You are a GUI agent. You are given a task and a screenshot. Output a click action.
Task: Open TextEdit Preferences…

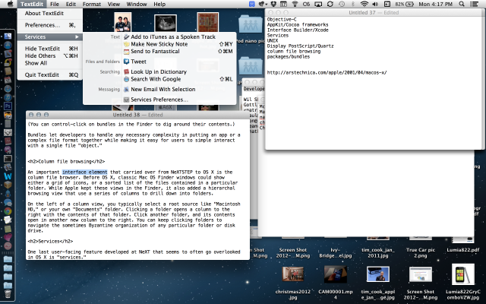[50, 25]
